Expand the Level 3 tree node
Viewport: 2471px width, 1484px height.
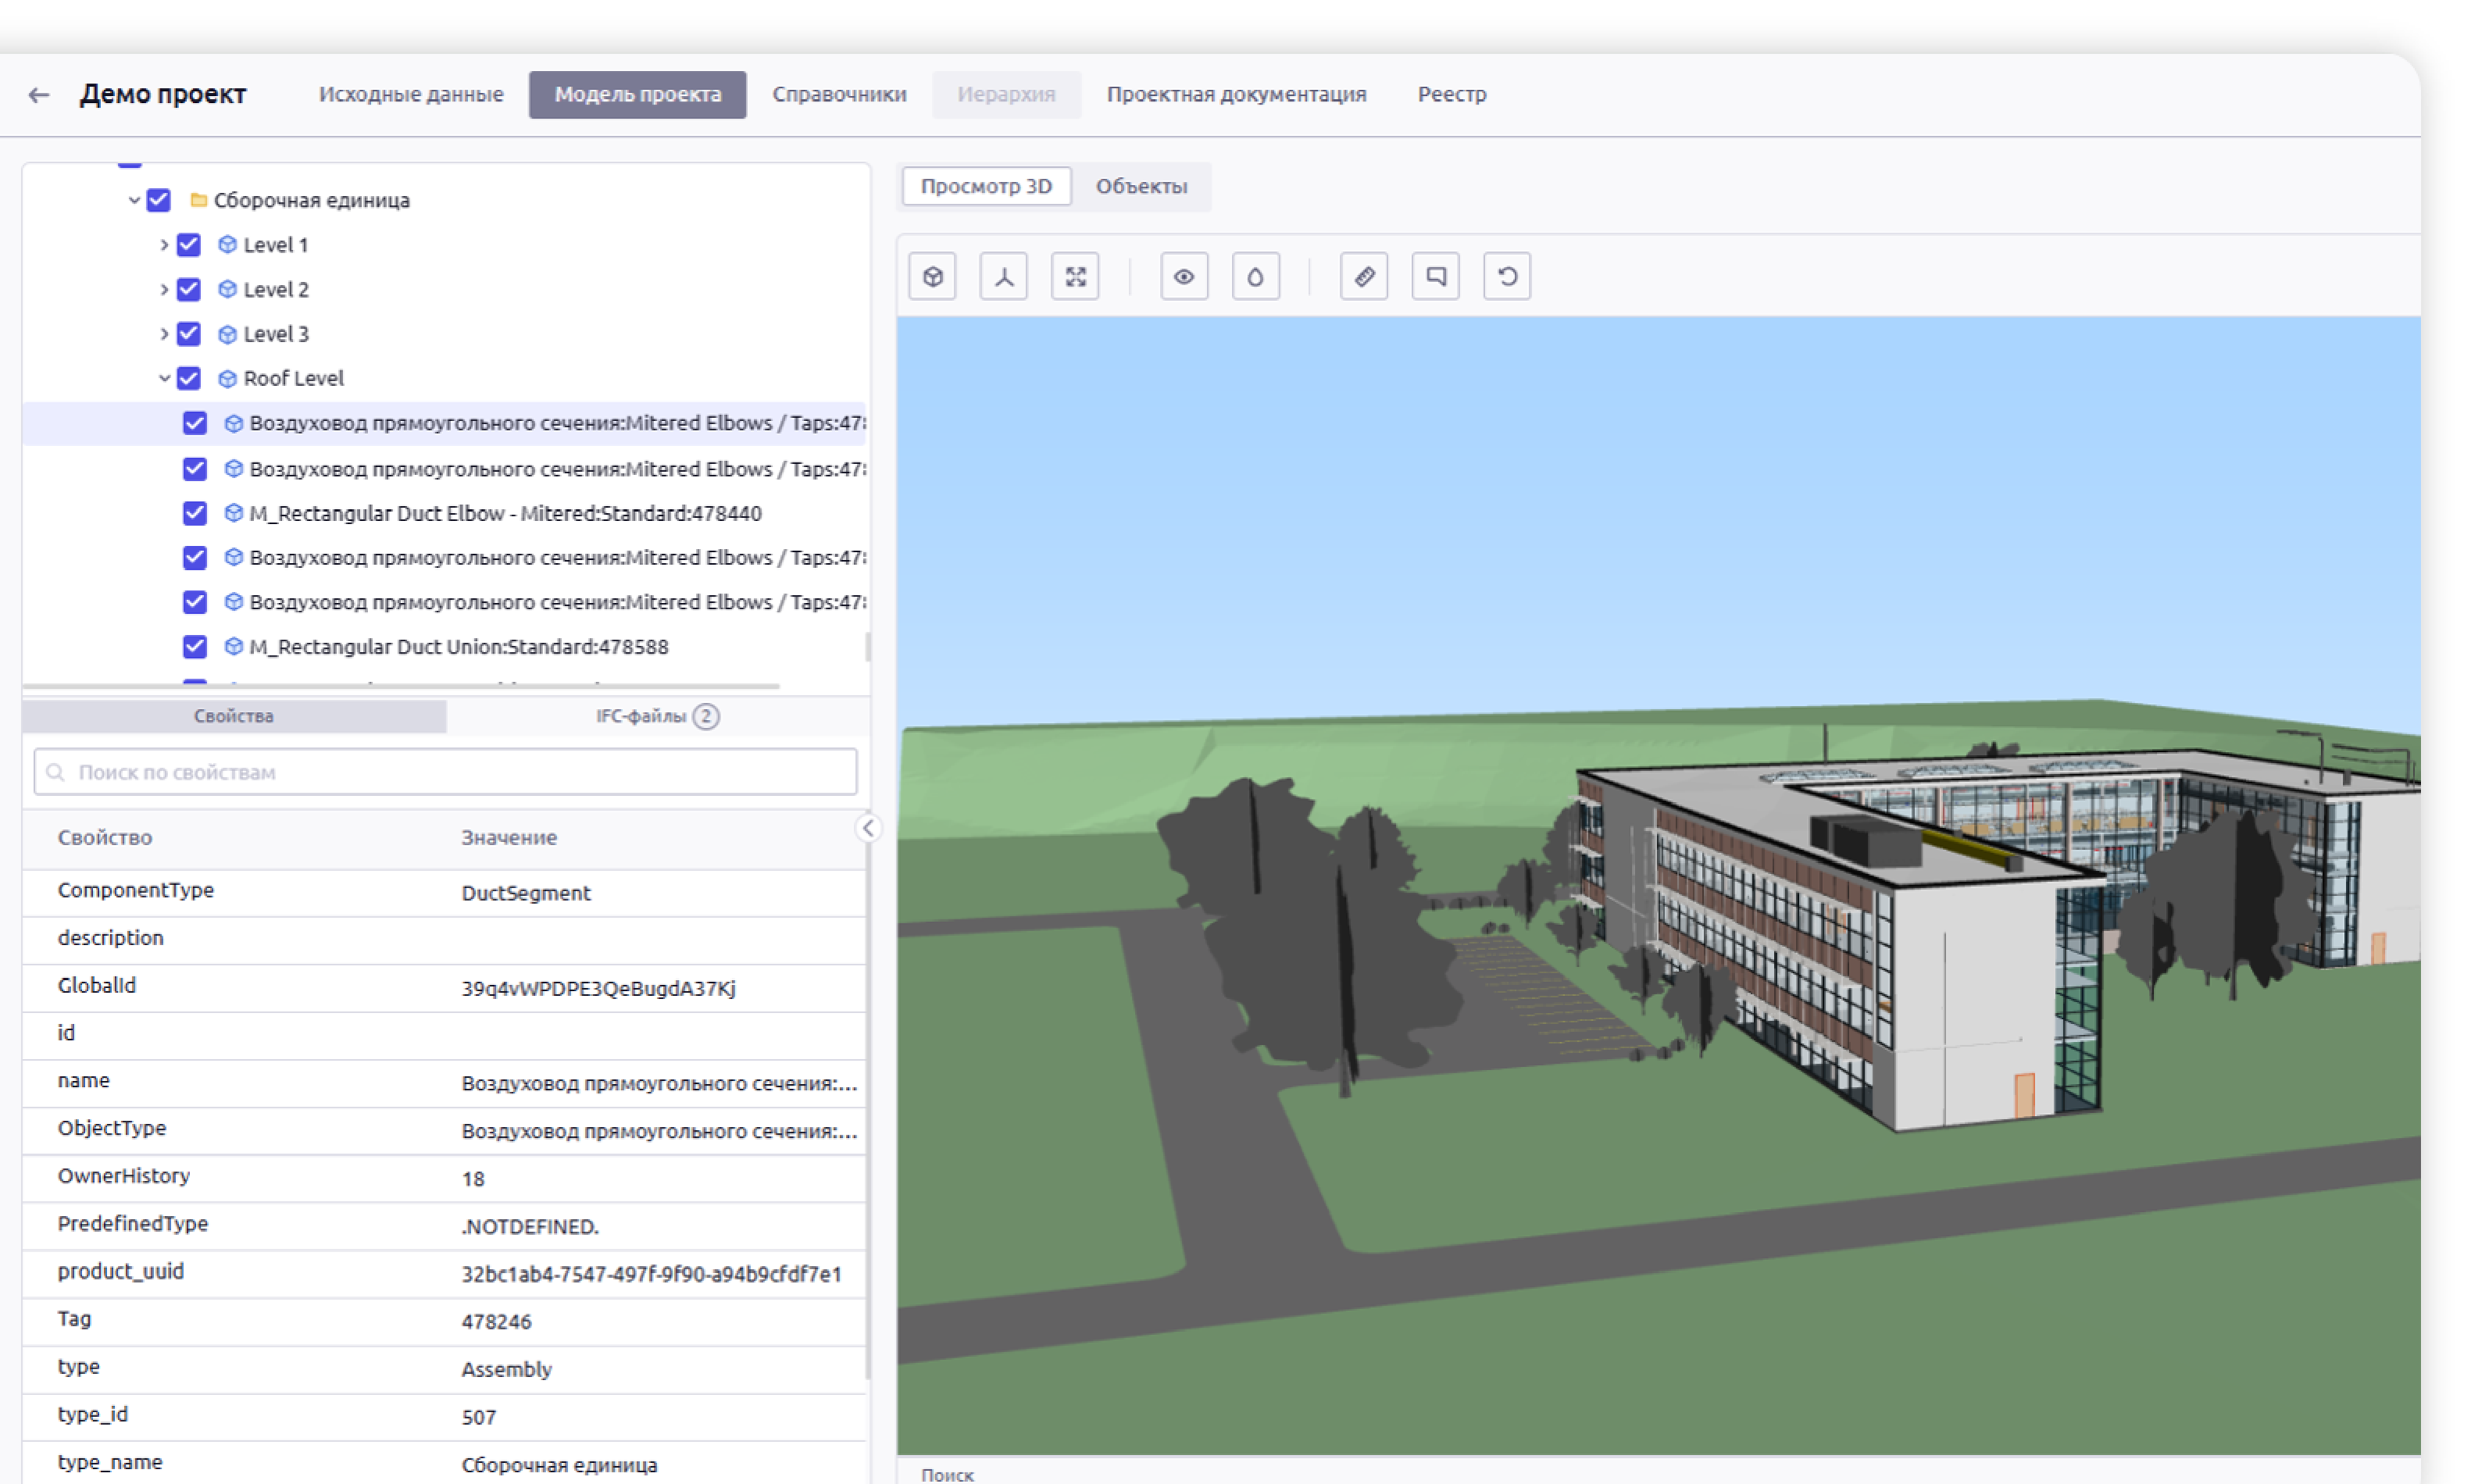(x=164, y=333)
